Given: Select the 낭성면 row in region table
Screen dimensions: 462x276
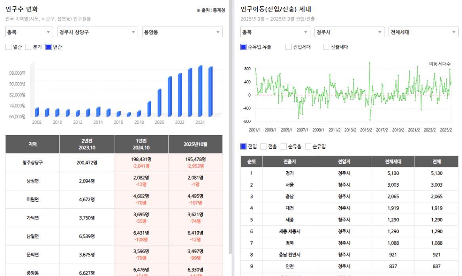Looking at the screenshot, I should 114,181.
